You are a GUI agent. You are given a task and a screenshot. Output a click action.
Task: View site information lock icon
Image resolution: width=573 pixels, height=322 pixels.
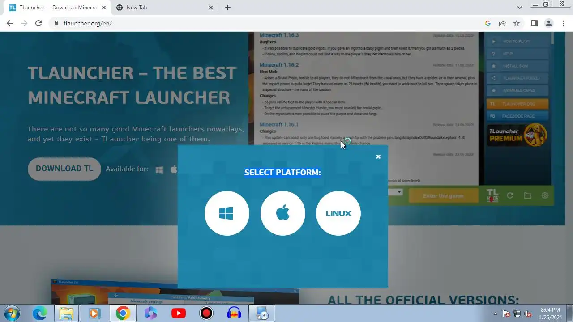click(x=56, y=23)
